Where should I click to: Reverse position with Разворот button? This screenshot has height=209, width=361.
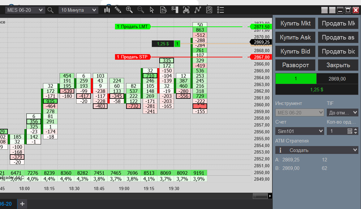296,65
